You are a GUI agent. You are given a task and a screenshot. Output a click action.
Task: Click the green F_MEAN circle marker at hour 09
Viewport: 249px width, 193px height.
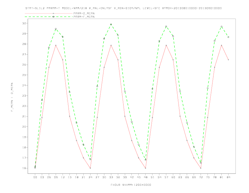(56, 29)
